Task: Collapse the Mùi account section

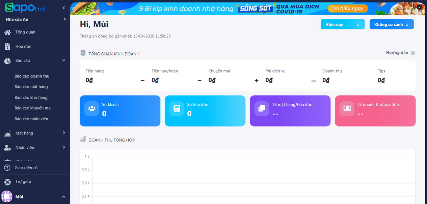Action: (x=63, y=196)
